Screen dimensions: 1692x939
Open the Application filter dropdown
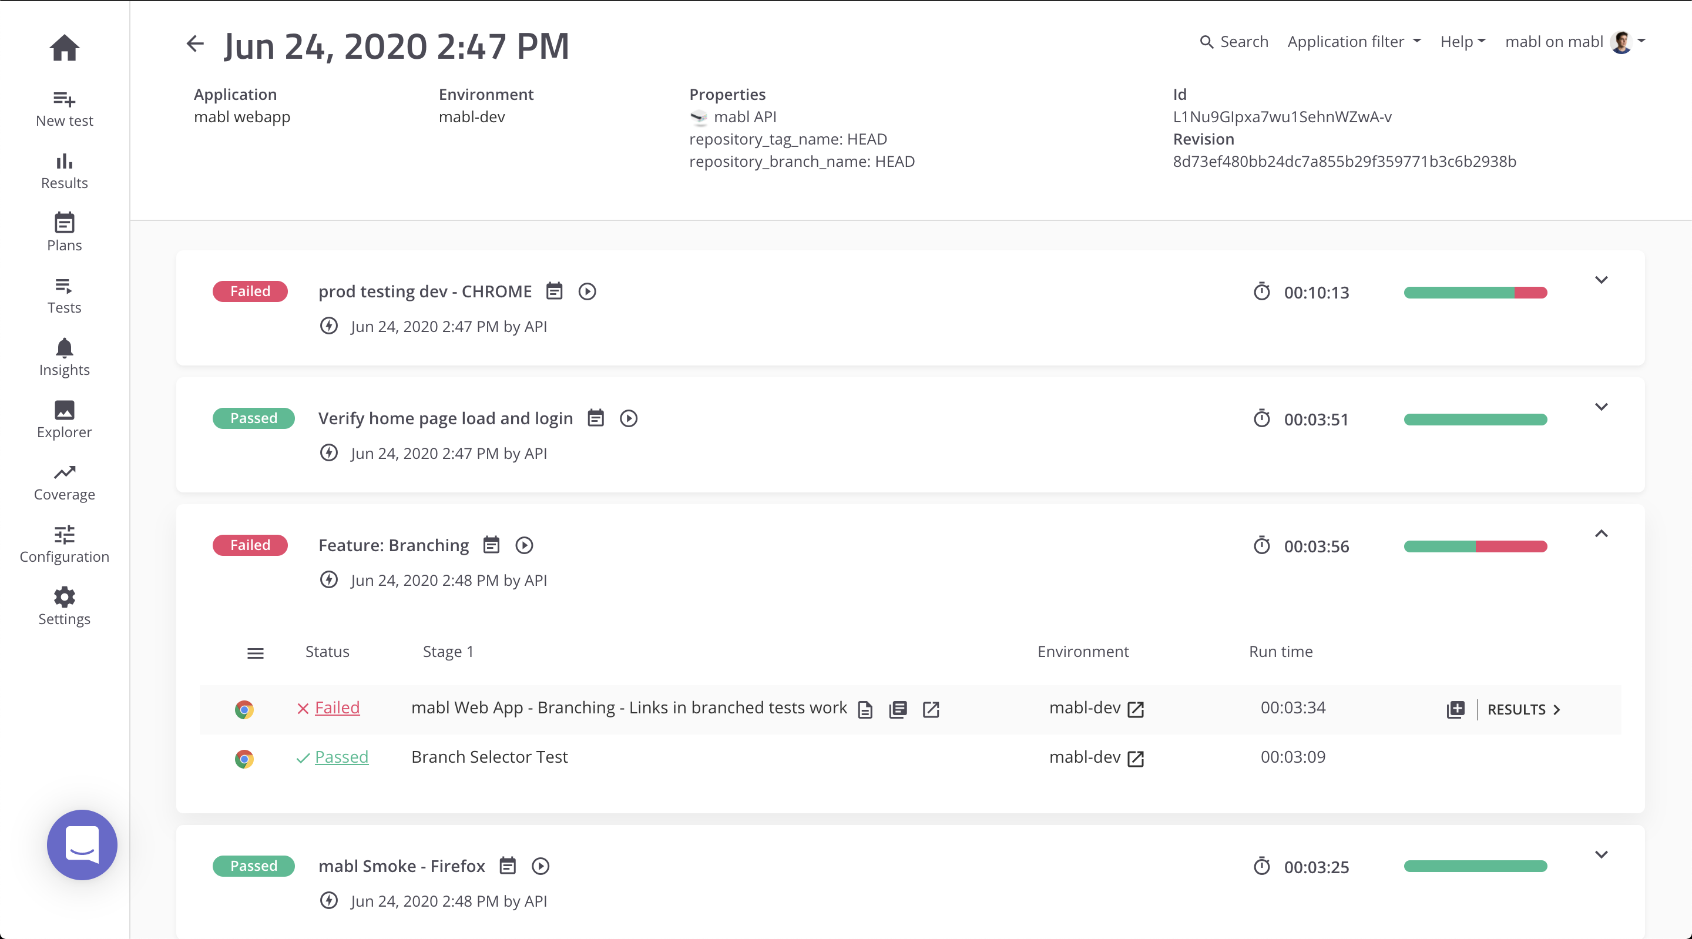click(1354, 41)
